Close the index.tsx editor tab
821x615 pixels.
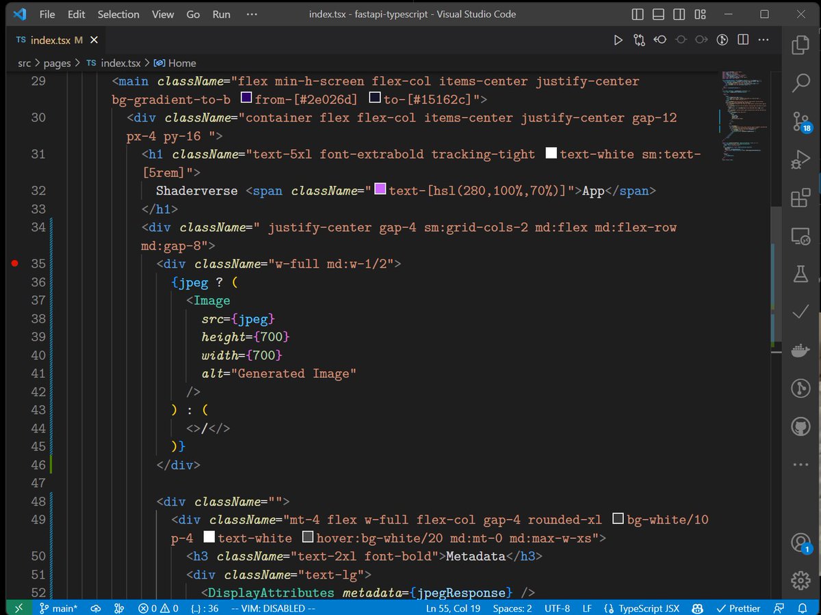coord(94,40)
